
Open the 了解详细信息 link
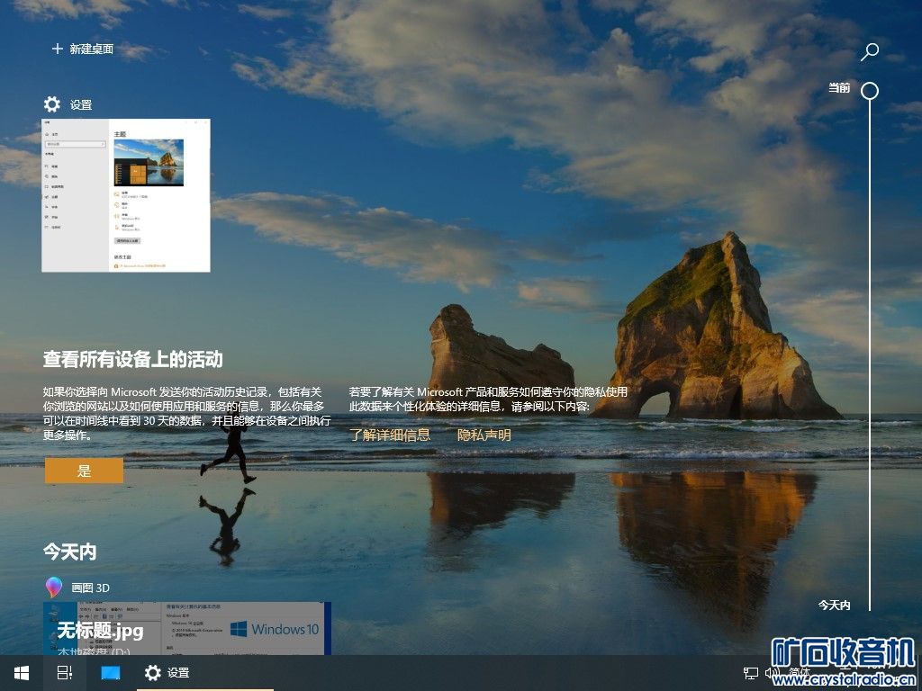pos(389,435)
